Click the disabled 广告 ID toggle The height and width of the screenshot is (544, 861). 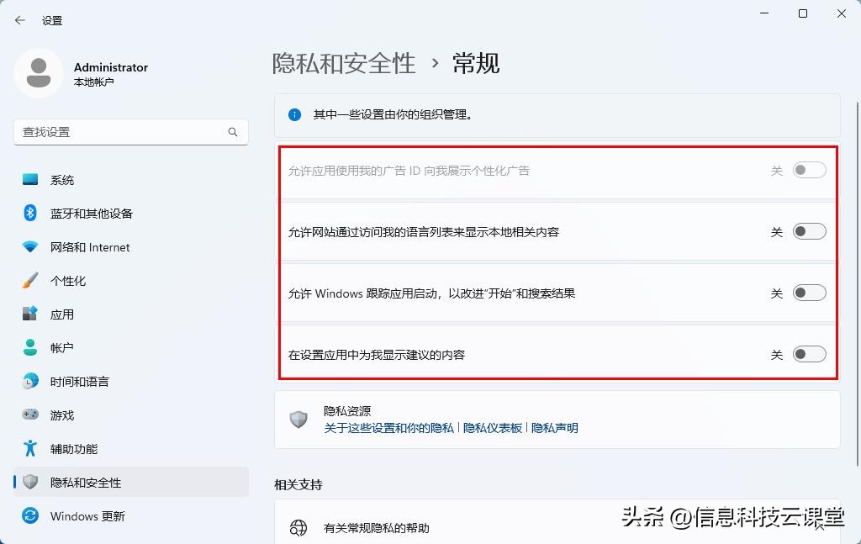[x=808, y=169]
